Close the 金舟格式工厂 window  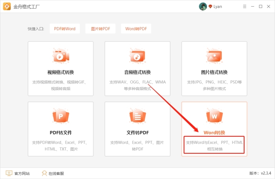click(x=268, y=7)
